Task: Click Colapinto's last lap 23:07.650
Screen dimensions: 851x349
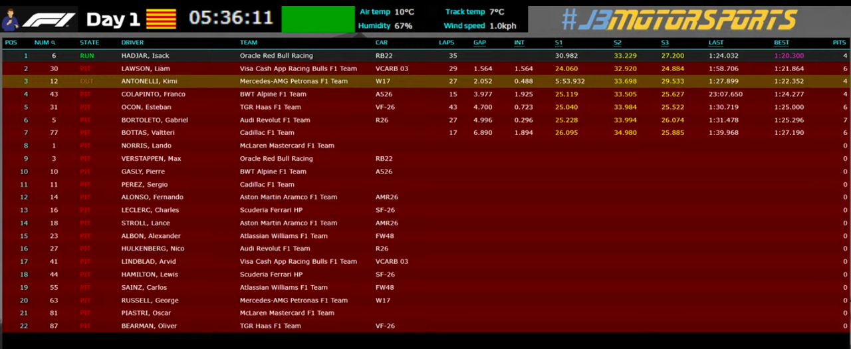Action: pos(726,94)
